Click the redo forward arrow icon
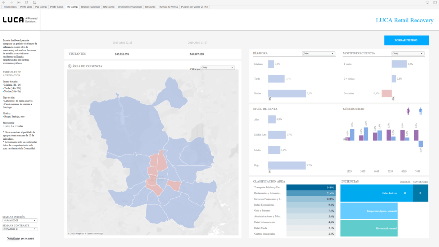Screen dimensions: 439x247 click(x=11, y=2)
